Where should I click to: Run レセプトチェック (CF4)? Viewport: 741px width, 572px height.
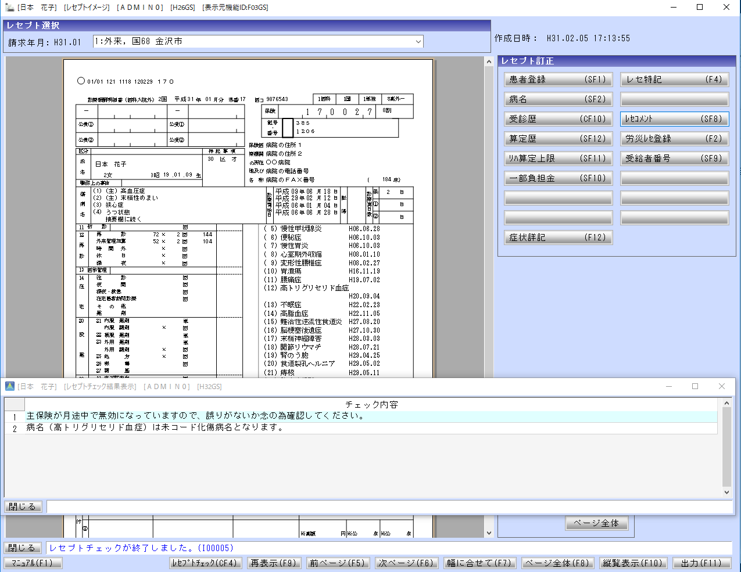tap(205, 563)
